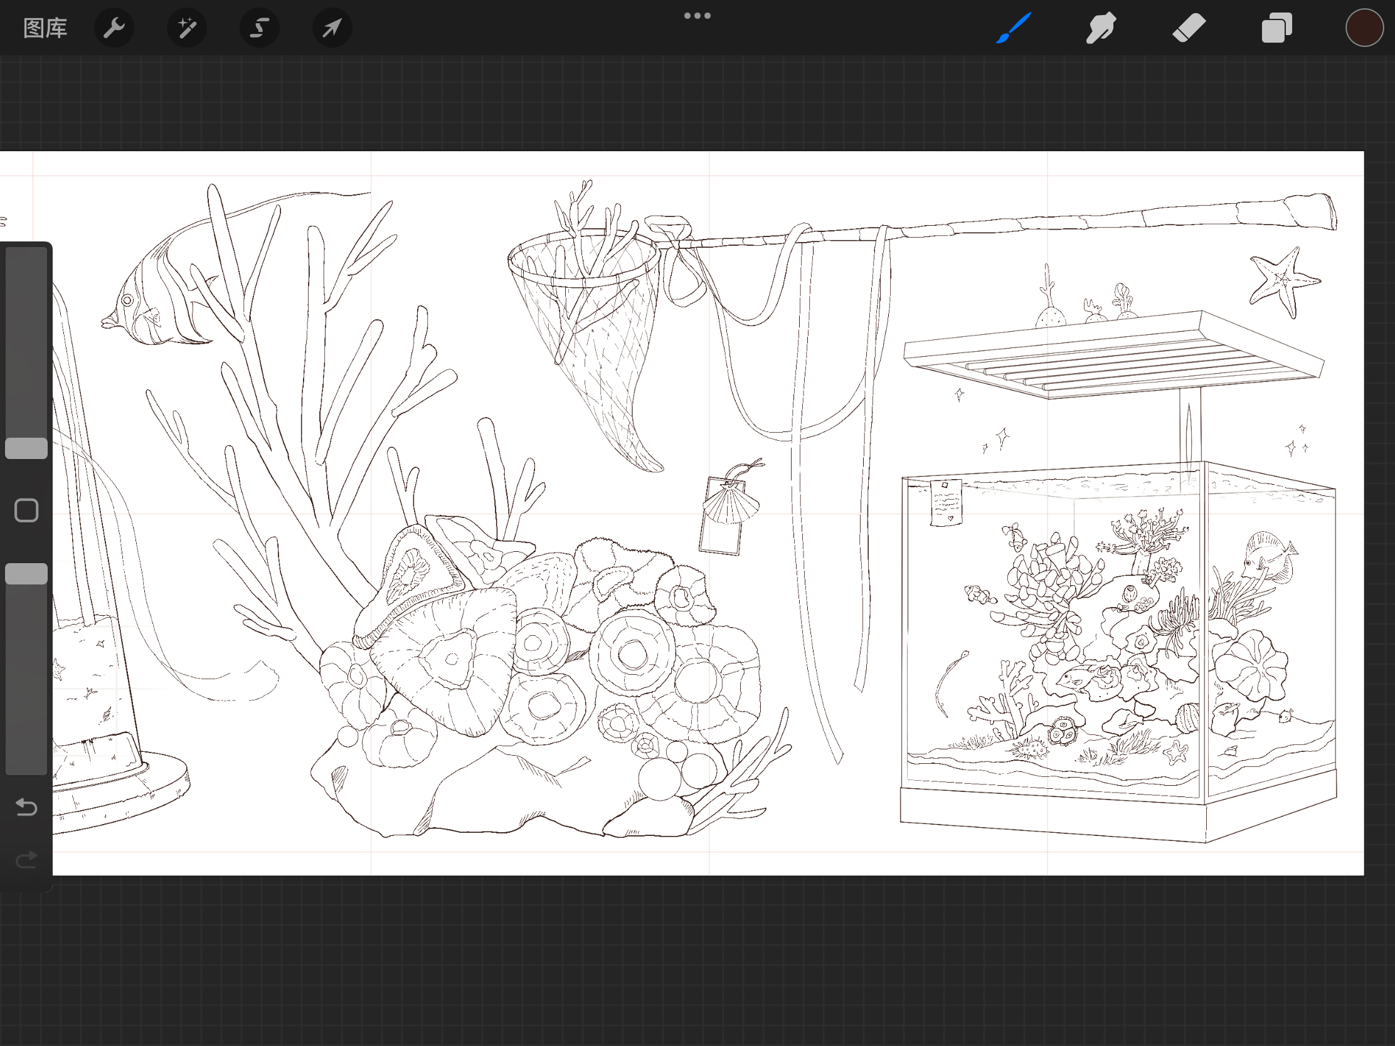The image size is (1395, 1046).
Task: Open the Layers panel
Action: (1276, 28)
